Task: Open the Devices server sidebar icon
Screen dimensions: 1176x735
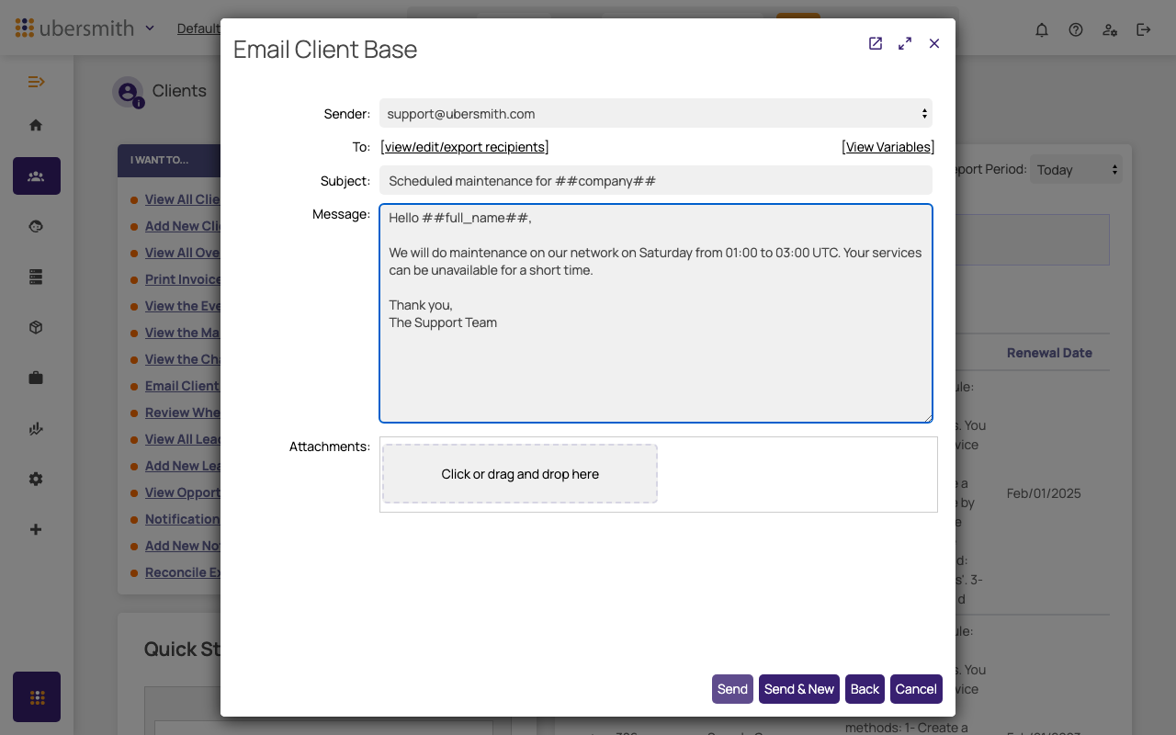Action: (x=36, y=277)
